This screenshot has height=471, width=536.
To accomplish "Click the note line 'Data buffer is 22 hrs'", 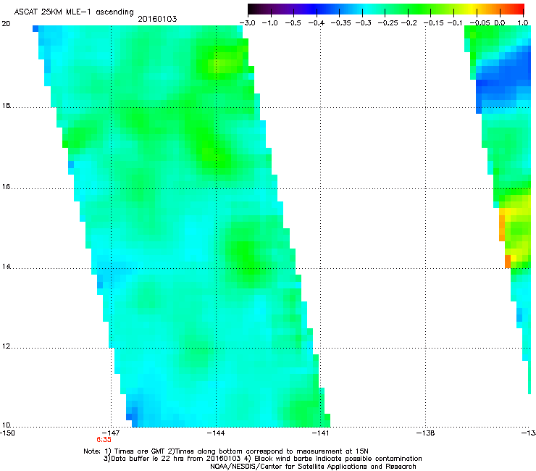I will click(x=262, y=459).
